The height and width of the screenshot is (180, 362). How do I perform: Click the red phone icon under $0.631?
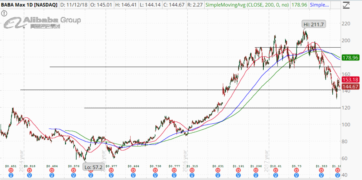click(x=218, y=170)
